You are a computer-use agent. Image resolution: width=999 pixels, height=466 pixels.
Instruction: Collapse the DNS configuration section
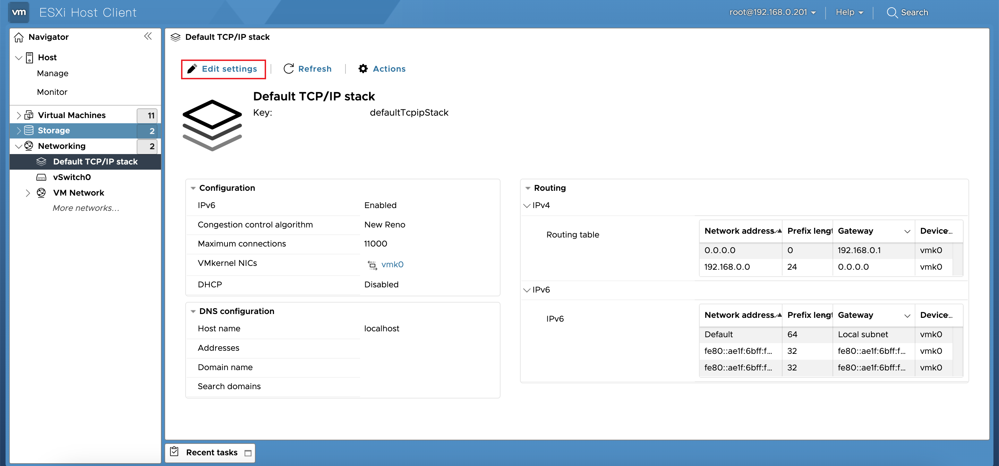[193, 312]
